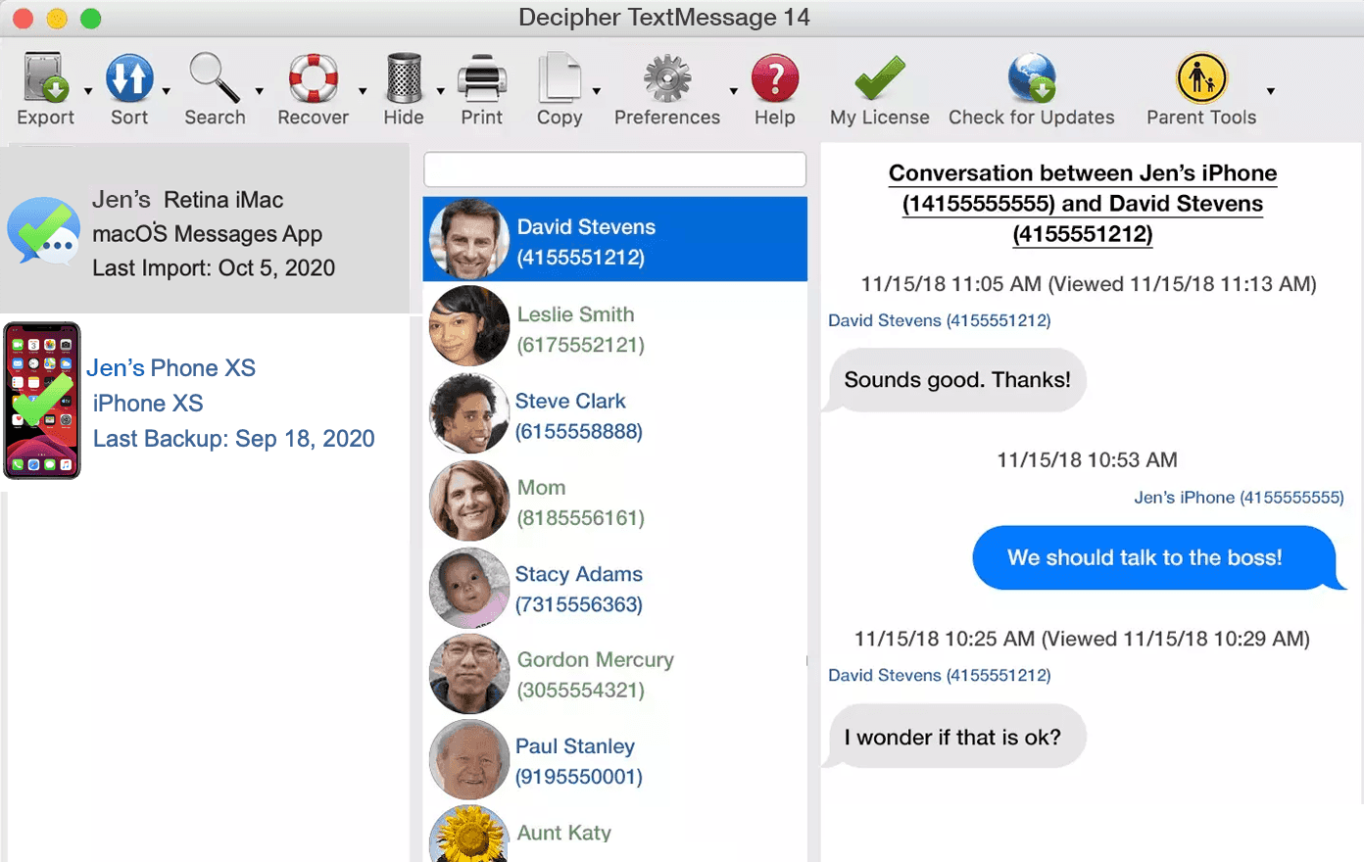
Task: Click the Export toolbar icon
Action: pos(45,78)
